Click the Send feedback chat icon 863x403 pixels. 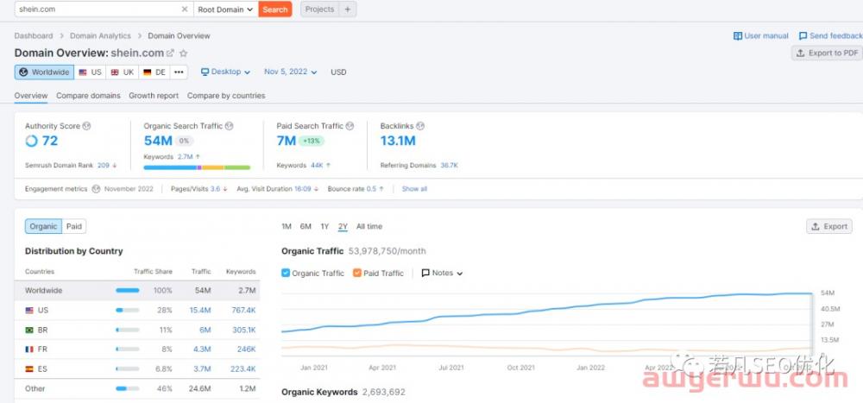click(803, 35)
